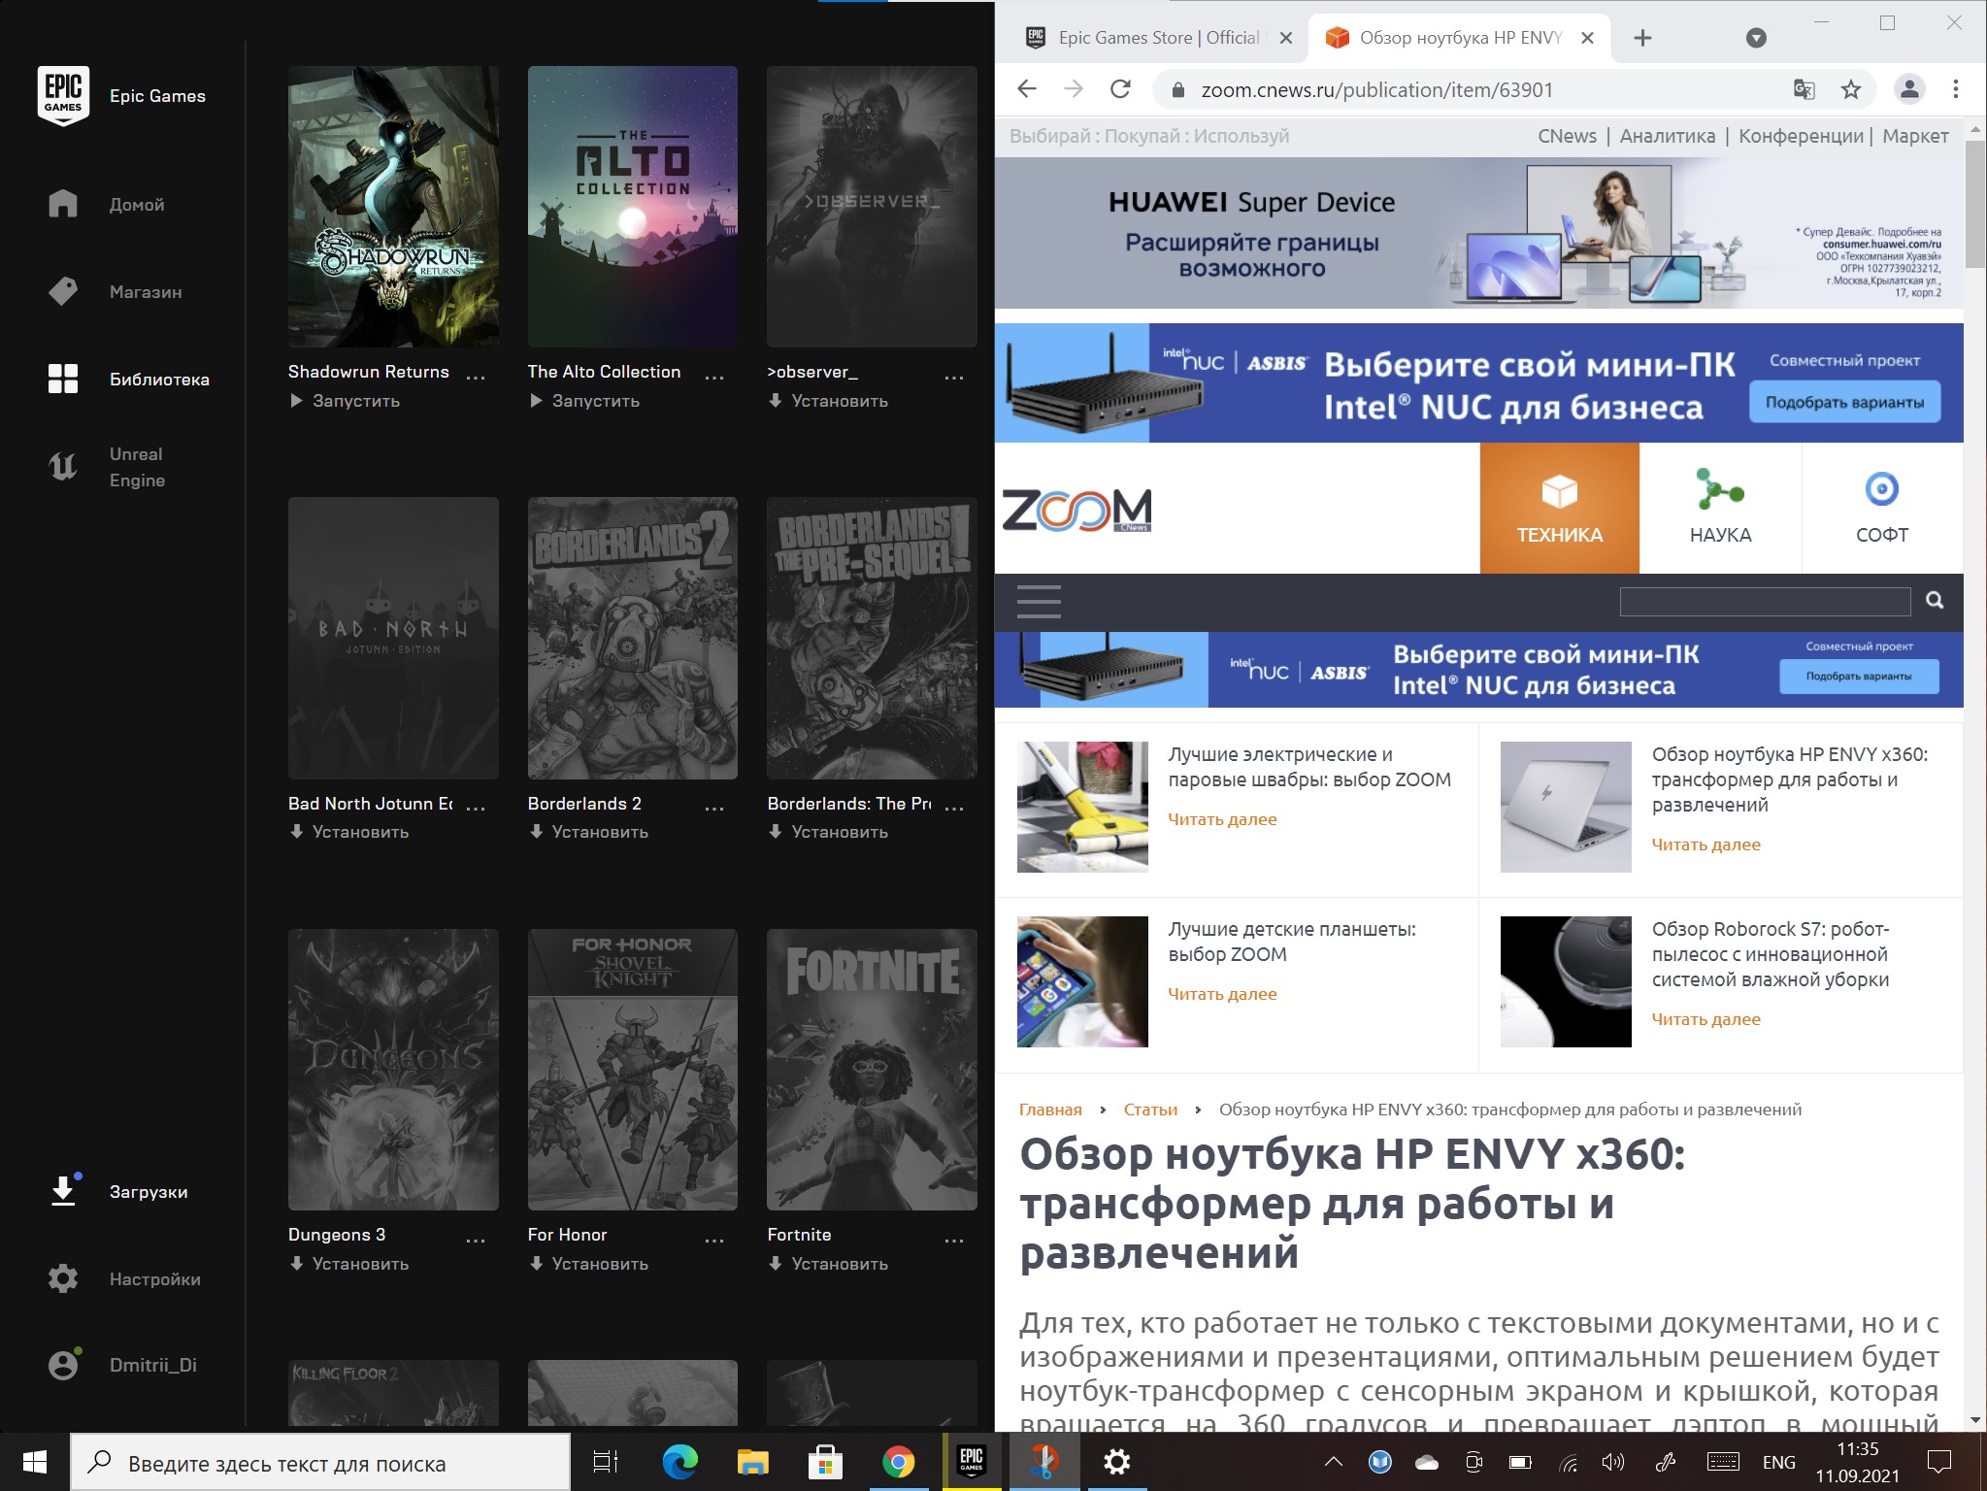Switch to Epic Games Store browser tab
Image resolution: width=1987 pixels, height=1491 pixels.
1155,38
